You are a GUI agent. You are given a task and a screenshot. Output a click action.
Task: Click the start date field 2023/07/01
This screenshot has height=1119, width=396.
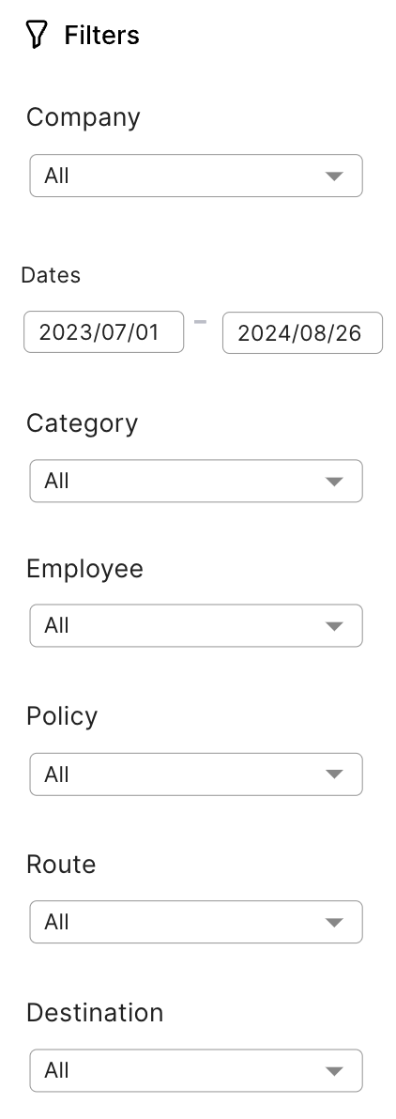point(103,331)
